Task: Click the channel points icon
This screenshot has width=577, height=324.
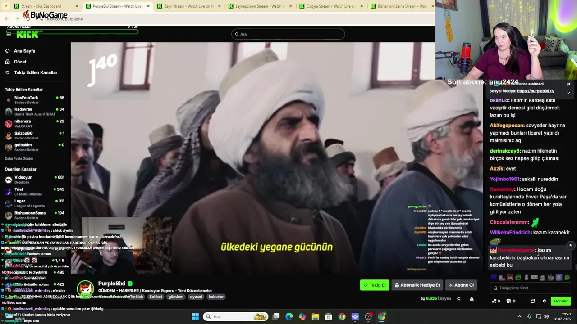Action: pyautogui.click(x=495, y=301)
